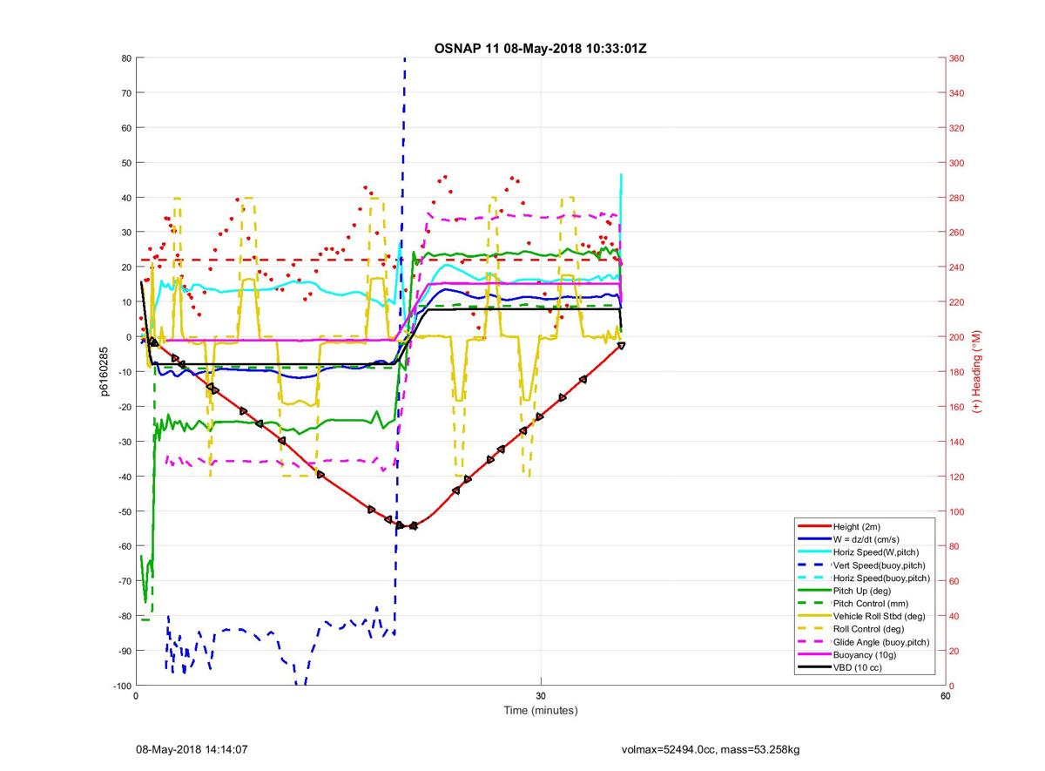Click the "-40" tick on the left axis
This screenshot has height=771, width=1045.
coord(125,477)
